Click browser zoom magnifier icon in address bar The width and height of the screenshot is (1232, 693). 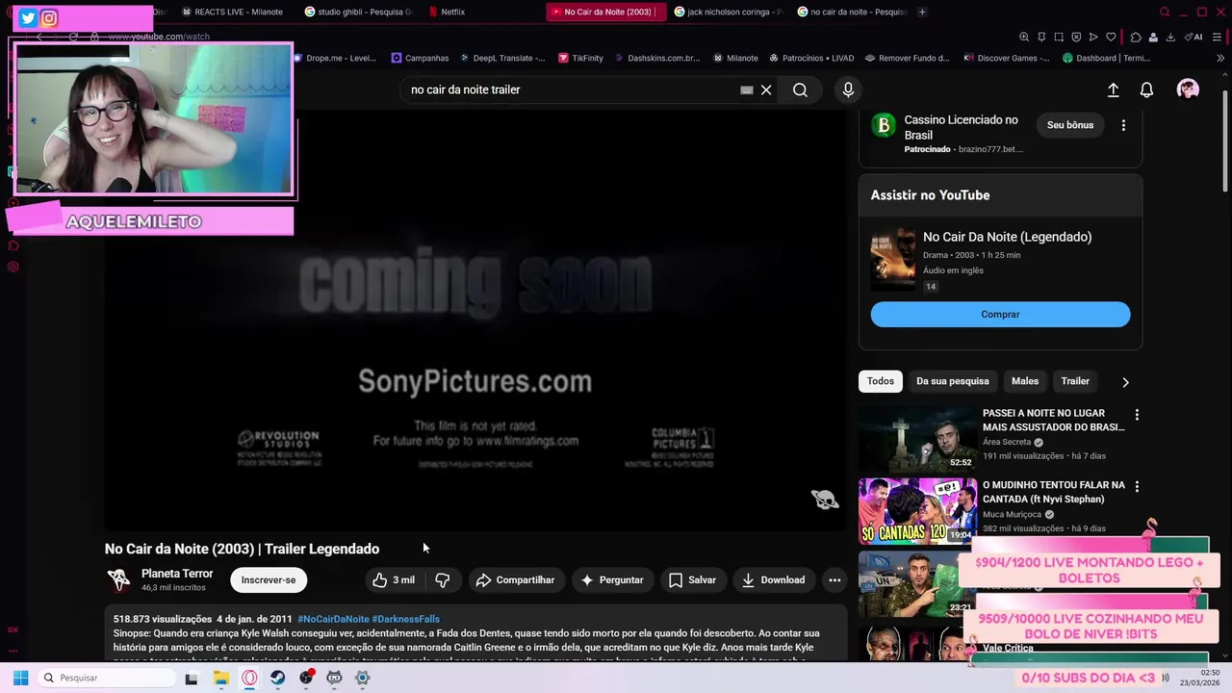click(1024, 37)
